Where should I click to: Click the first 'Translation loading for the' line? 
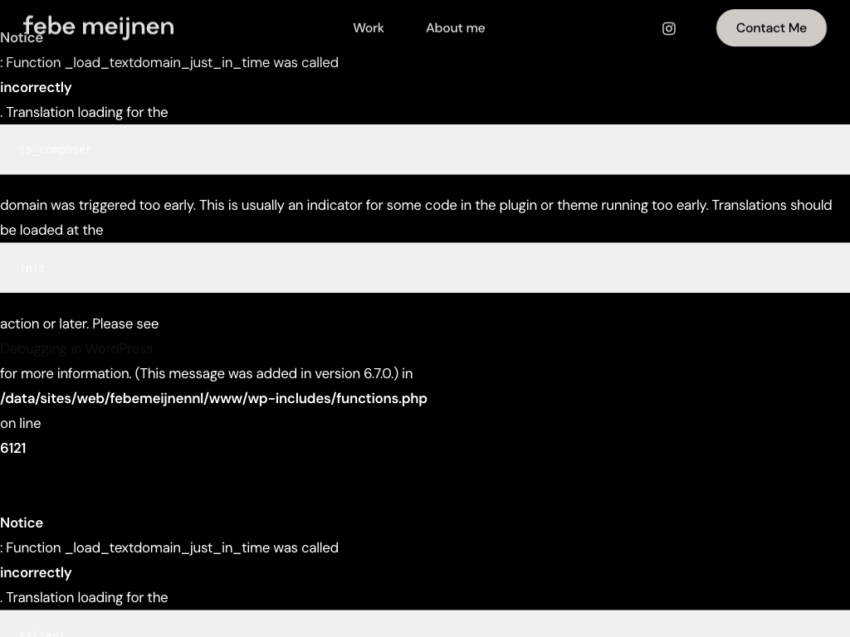[x=86, y=112]
